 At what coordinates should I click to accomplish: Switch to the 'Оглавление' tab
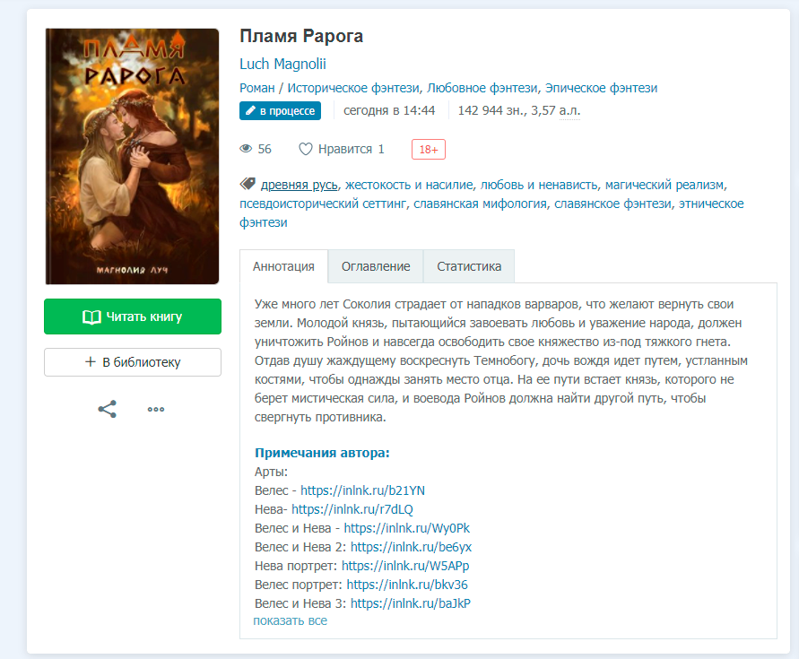[x=376, y=266]
